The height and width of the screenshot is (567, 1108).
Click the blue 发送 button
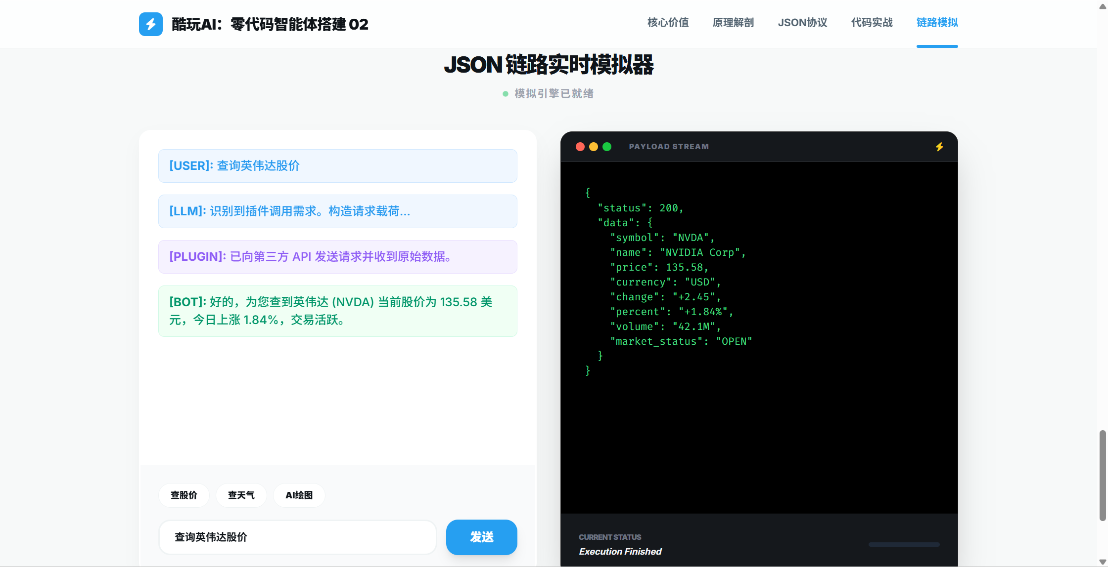(482, 537)
